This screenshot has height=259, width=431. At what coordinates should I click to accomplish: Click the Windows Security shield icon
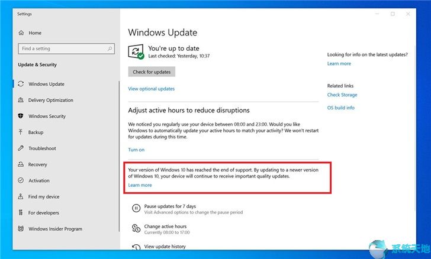[21, 116]
